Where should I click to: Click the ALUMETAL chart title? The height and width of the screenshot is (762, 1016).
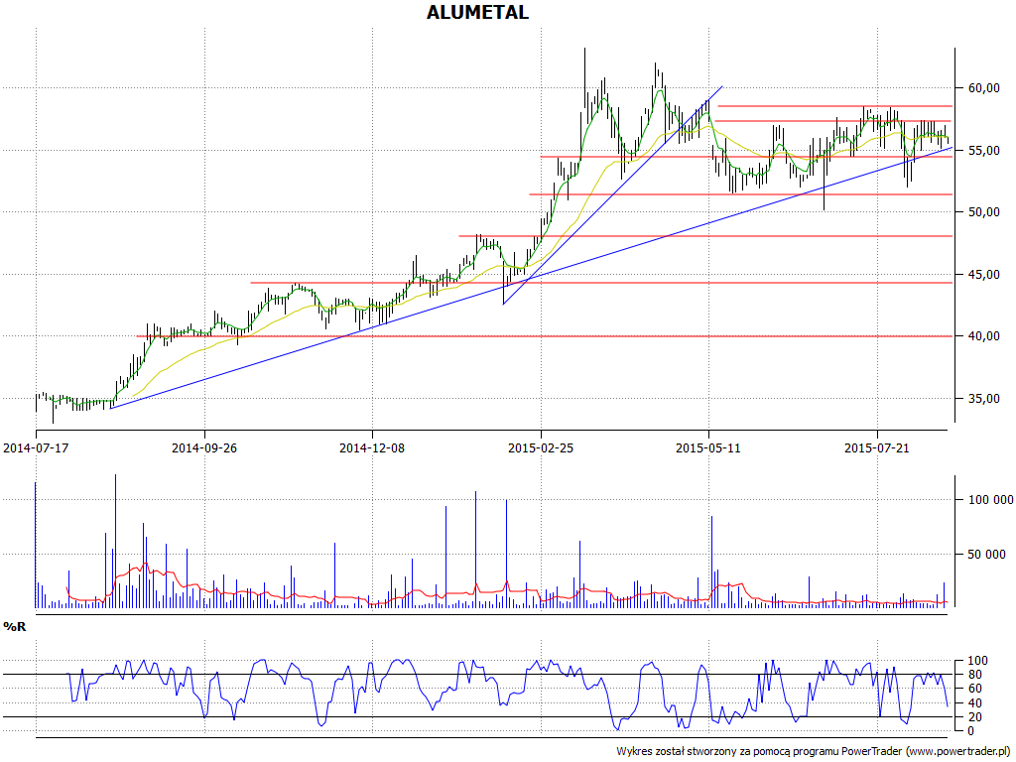(x=477, y=12)
